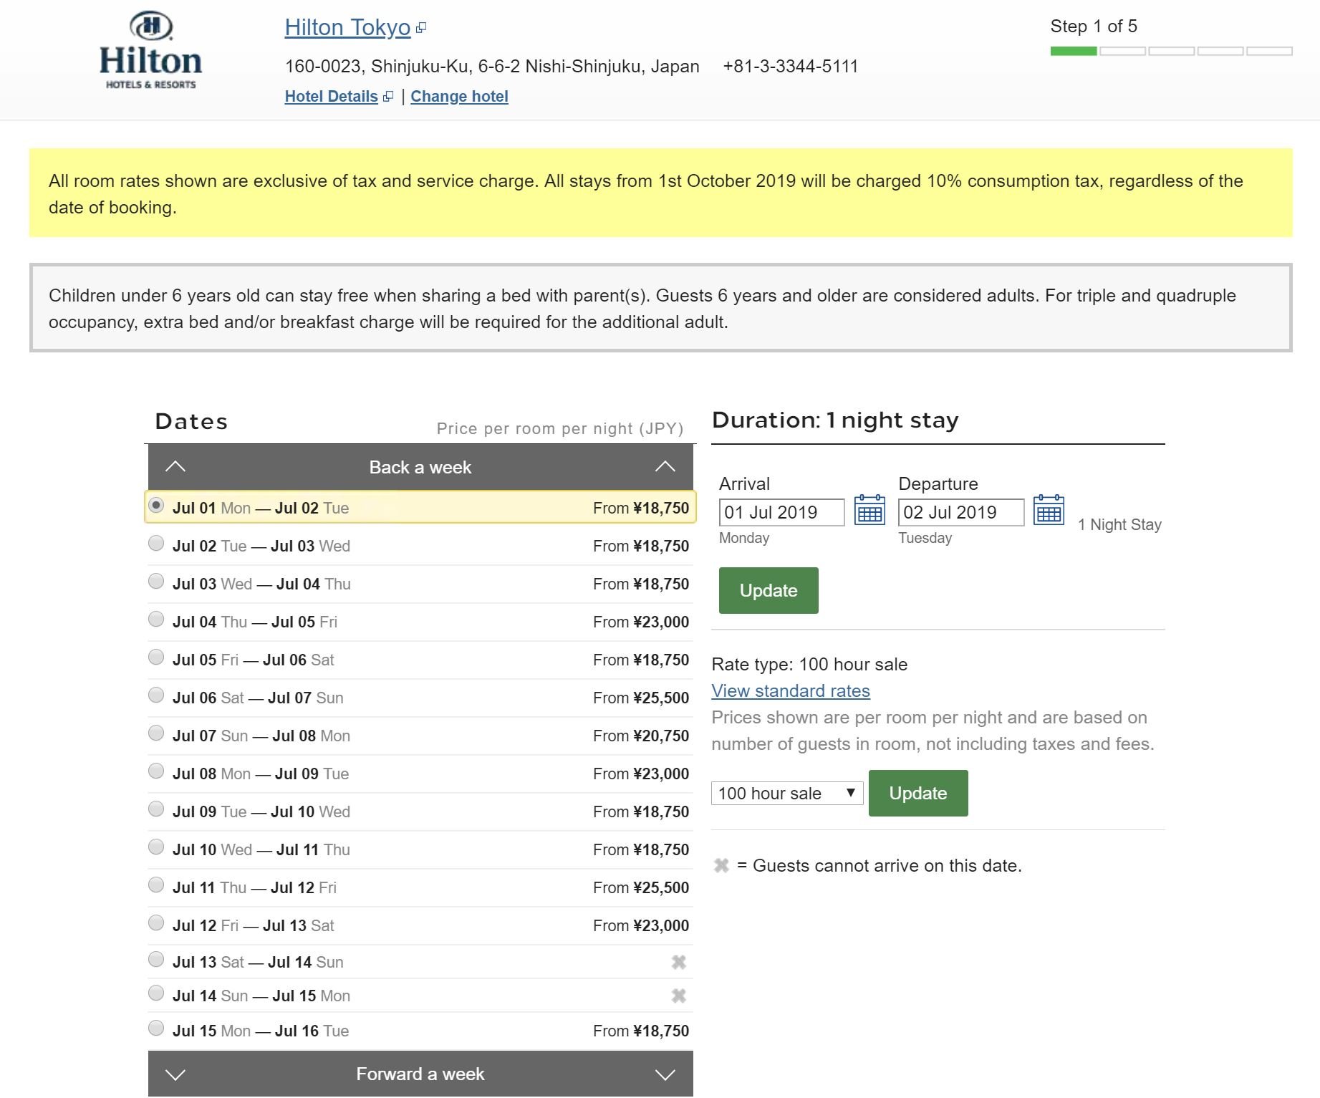Click phone number +81-3-3344-5111
Screen dimensions: 1320x1098
point(791,67)
